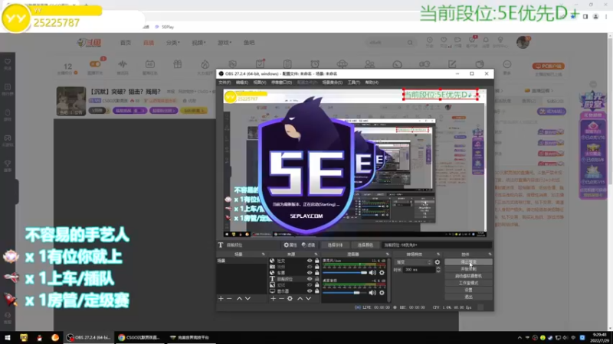Image resolution: width=613 pixels, height=344 pixels.
Task: Enable 工作室模式 studio mode
Action: (x=468, y=283)
